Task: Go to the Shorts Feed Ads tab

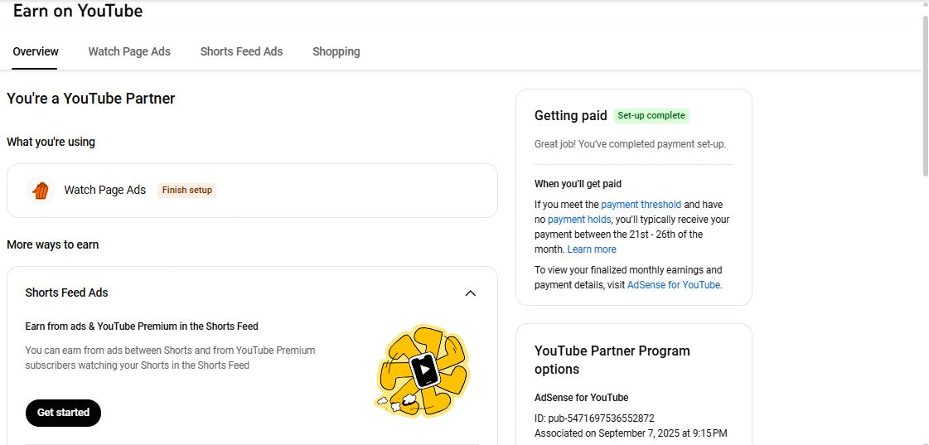Action: pyautogui.click(x=241, y=51)
